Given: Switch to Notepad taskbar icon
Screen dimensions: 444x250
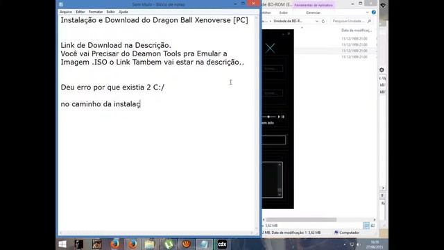Looking at the screenshot, I should click(x=204, y=244).
